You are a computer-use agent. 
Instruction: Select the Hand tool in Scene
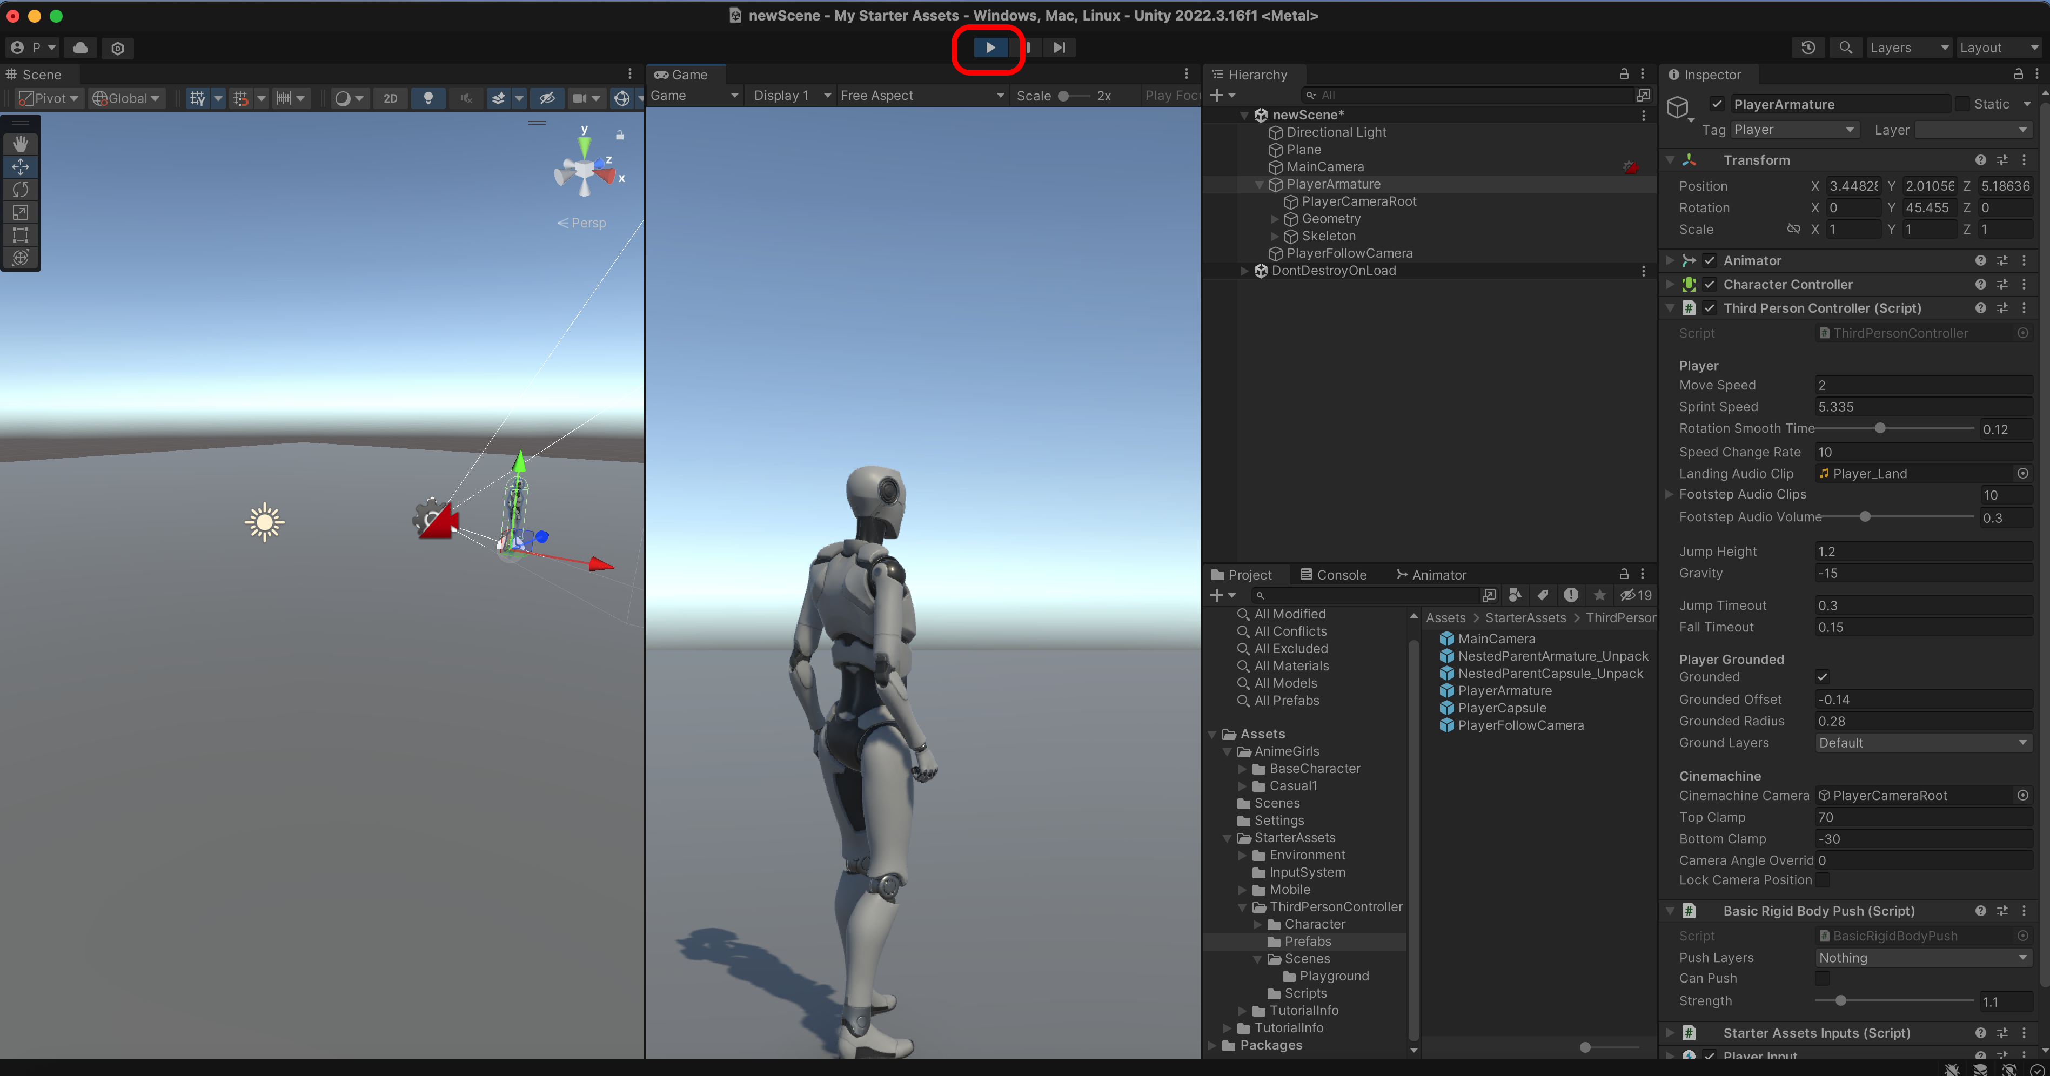pos(21,143)
